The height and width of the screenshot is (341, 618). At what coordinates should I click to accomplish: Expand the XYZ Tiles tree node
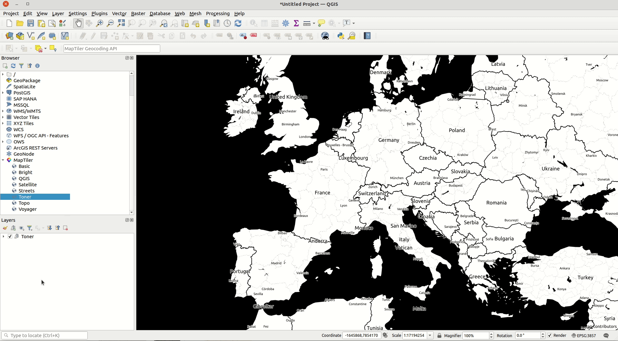click(x=3, y=123)
